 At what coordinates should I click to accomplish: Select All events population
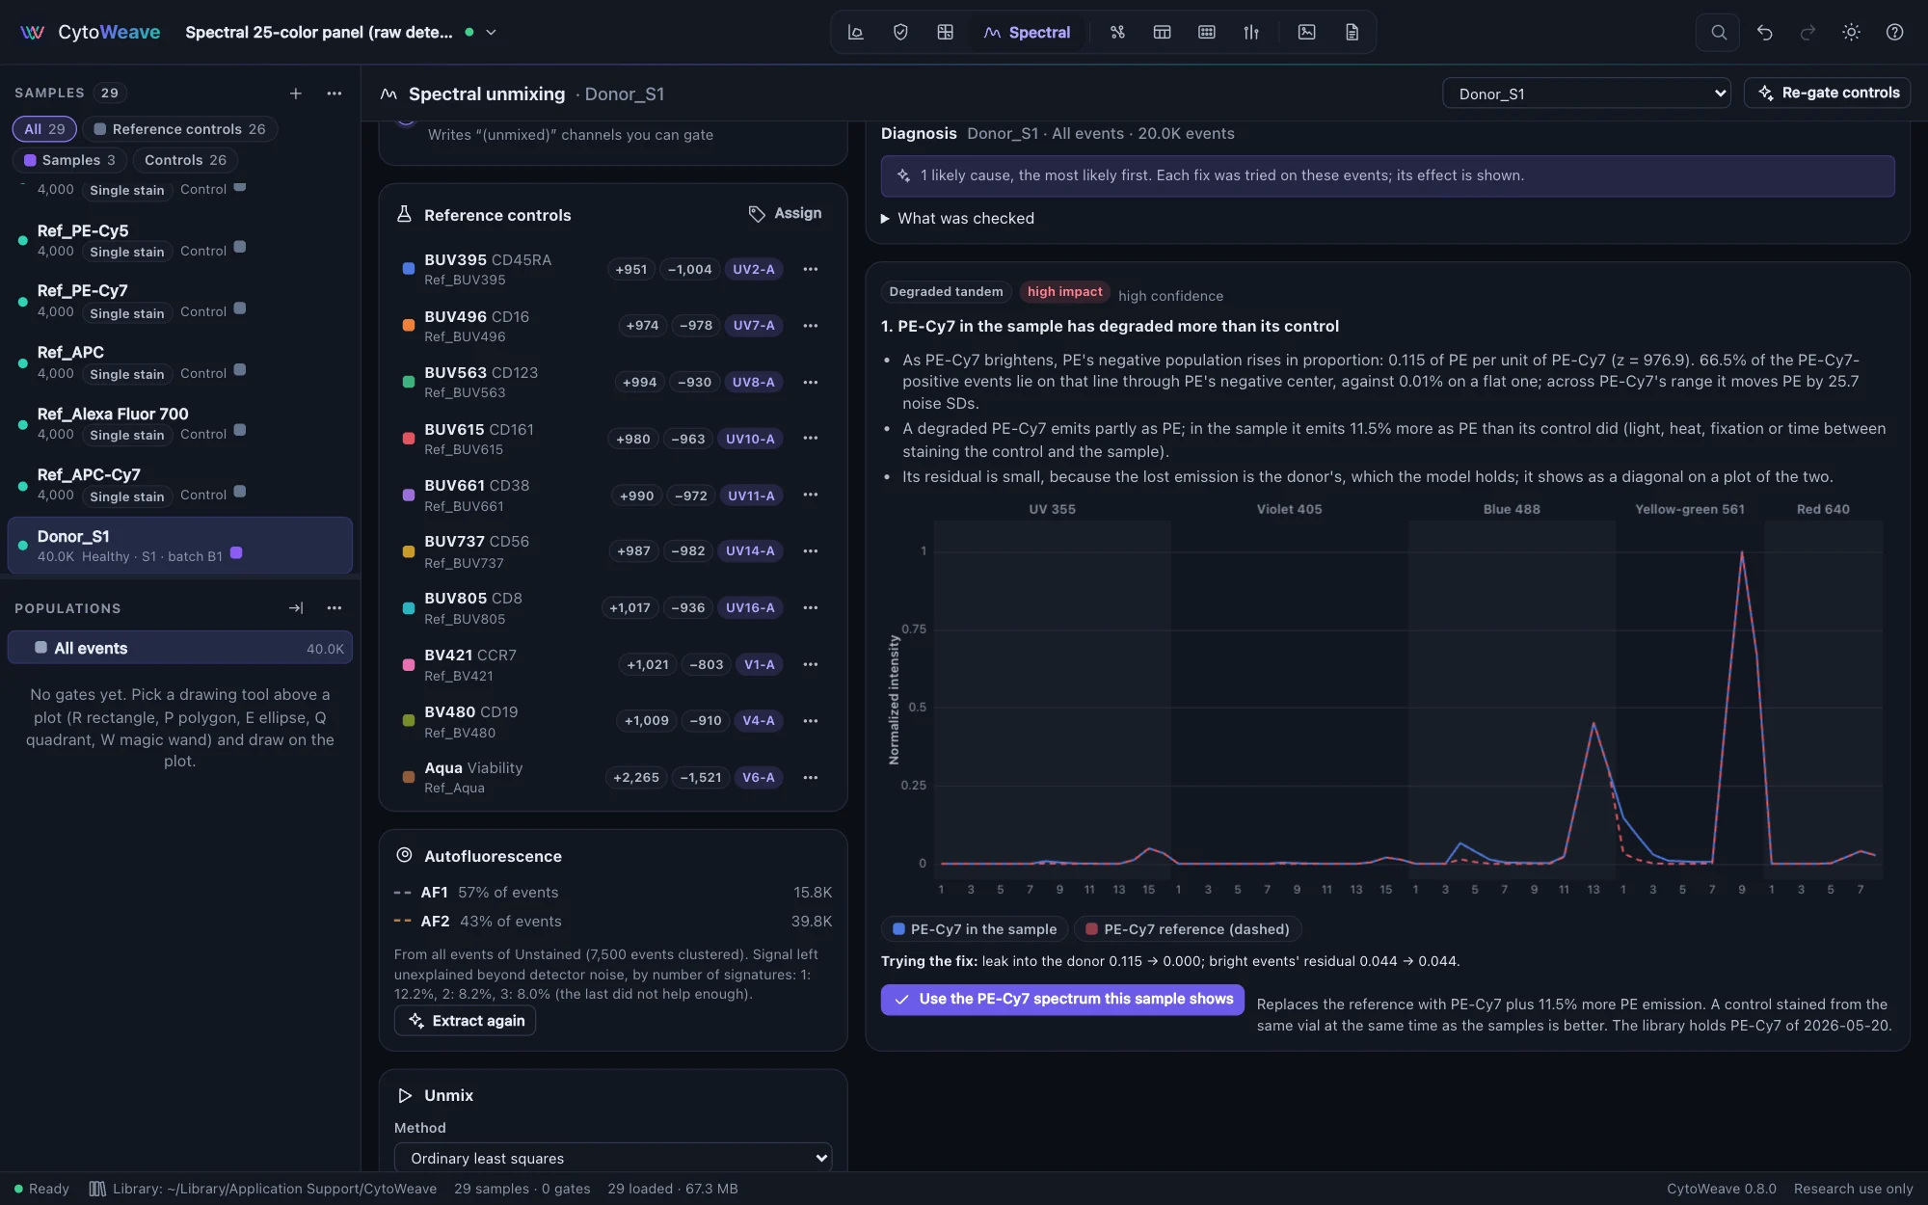click(179, 648)
